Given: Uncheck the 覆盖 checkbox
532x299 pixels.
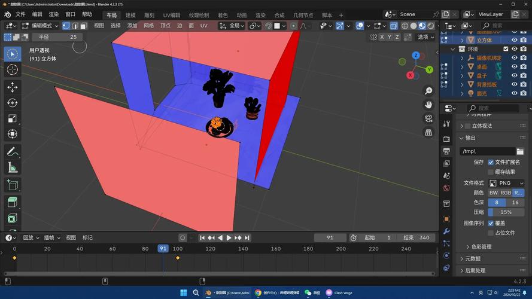Looking at the screenshot, I should pyautogui.click(x=491, y=223).
